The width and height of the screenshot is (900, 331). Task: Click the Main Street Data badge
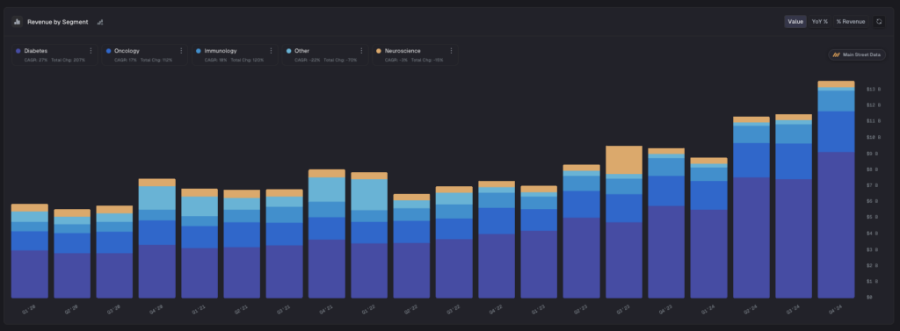[x=857, y=55]
